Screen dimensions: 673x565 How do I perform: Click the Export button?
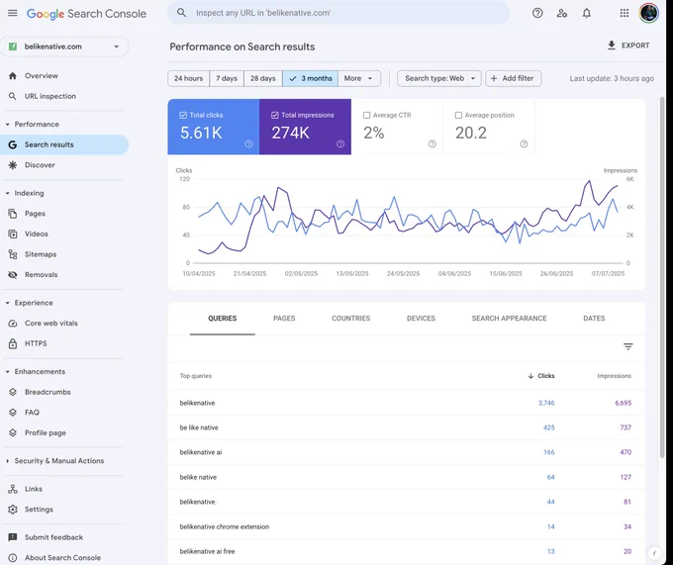[x=628, y=46]
